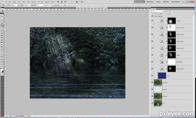Image resolution: width=196 pixels, height=118 pixels.
Task: Show more workspaces with the double arrow
Action: pos(183,2)
